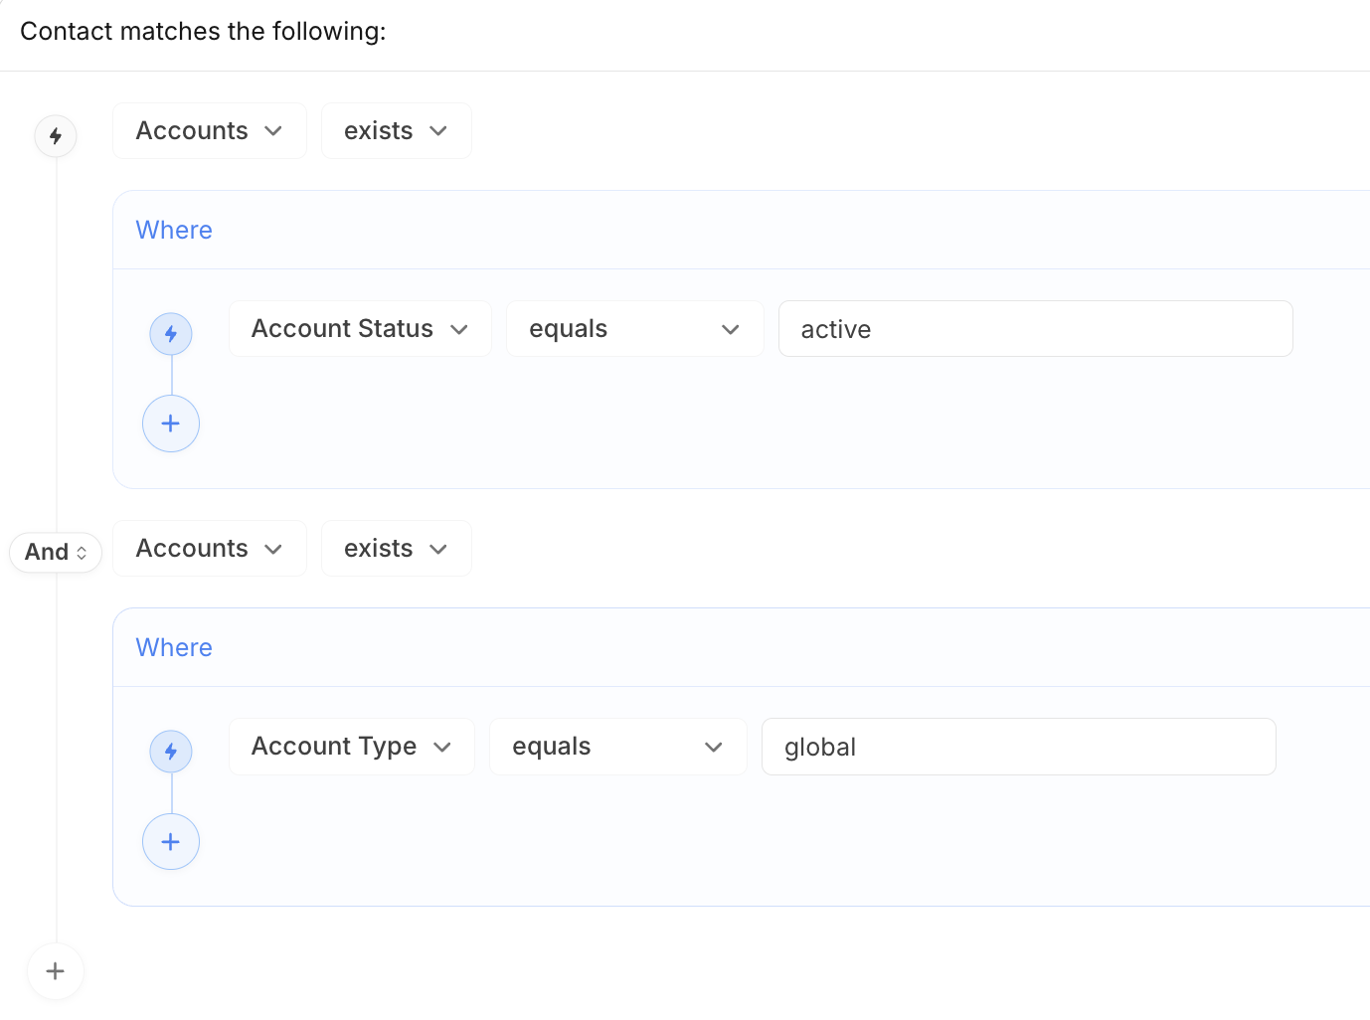Click the Where label above Account Status

click(x=174, y=230)
